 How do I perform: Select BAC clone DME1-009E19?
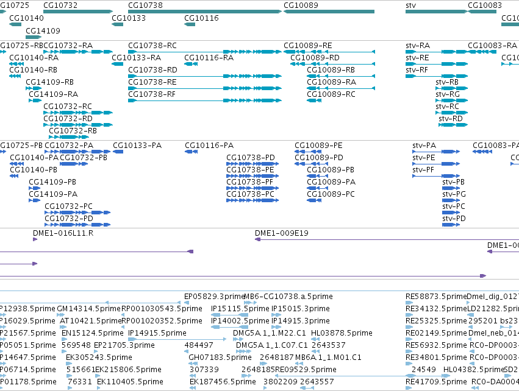click(281, 233)
